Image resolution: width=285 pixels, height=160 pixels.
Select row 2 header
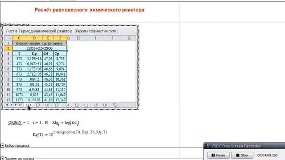tap(8, 48)
